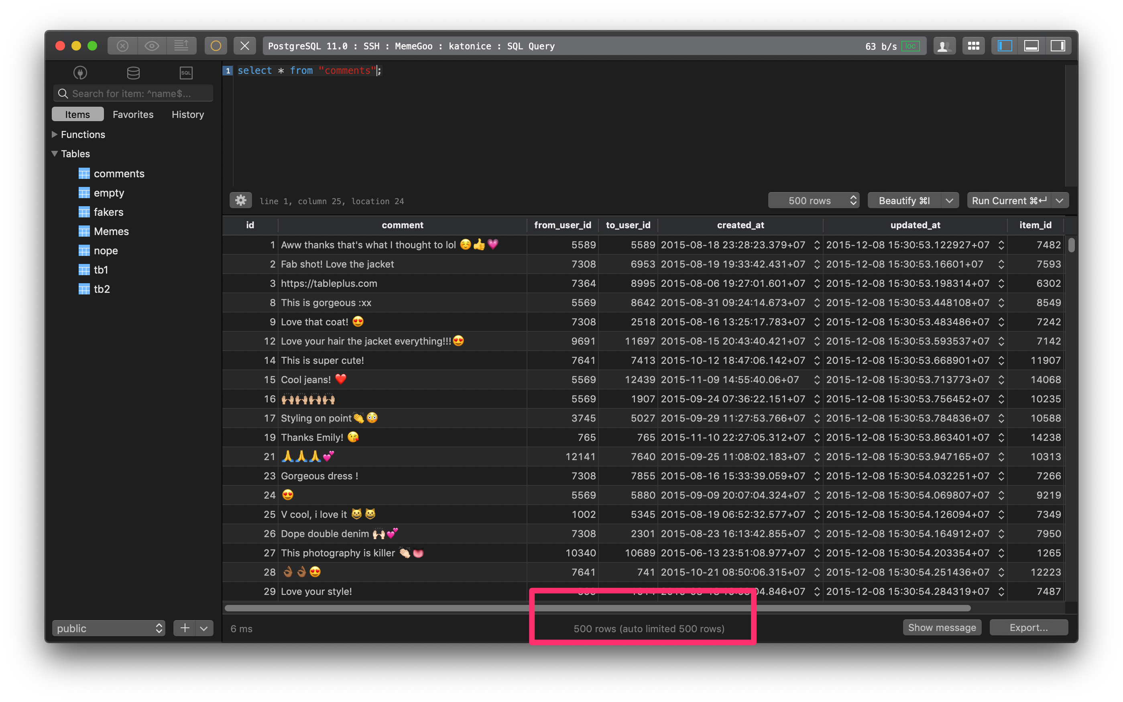
Task: Click the cancel query circle-x toolbar icon
Action: (122, 45)
